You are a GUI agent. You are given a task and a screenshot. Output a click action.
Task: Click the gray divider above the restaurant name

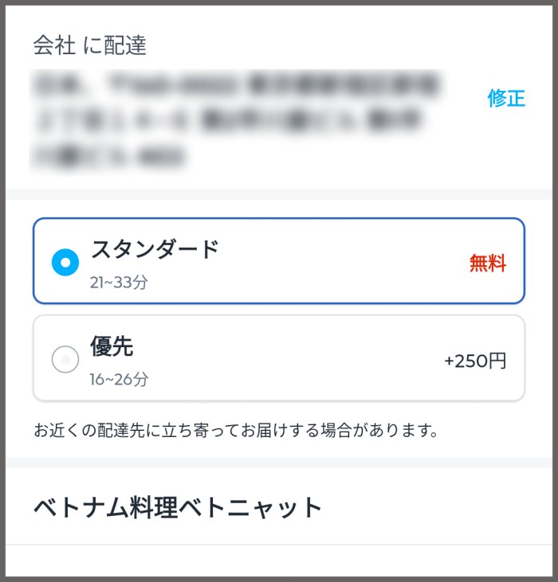tap(279, 462)
